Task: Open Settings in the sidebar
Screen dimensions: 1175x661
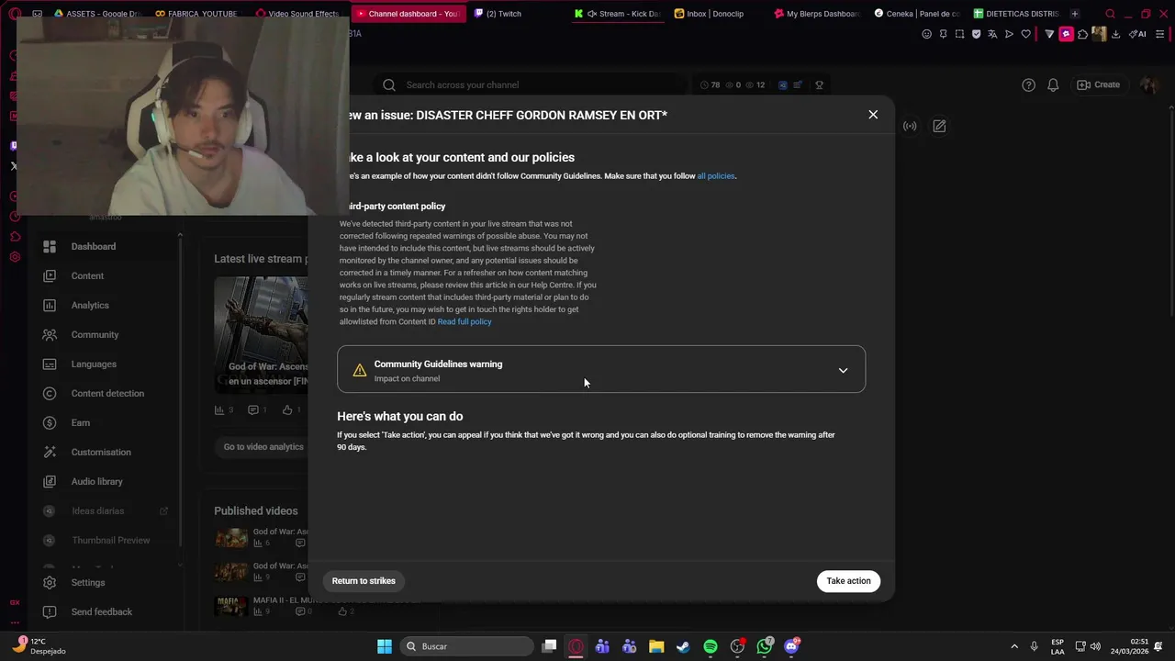Action: pyautogui.click(x=88, y=582)
